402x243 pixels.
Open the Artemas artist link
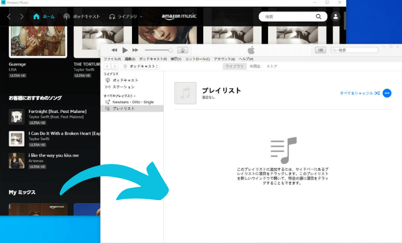pyautogui.click(x=36, y=161)
